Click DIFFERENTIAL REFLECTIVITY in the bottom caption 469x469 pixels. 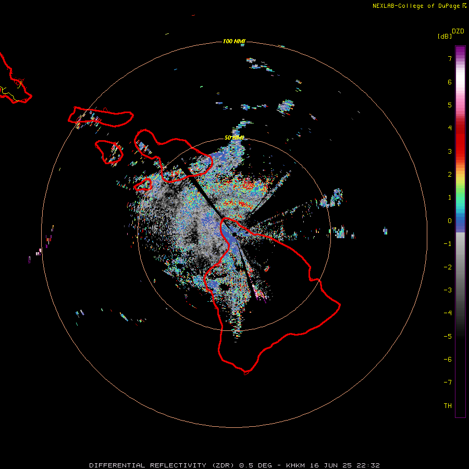148,465
